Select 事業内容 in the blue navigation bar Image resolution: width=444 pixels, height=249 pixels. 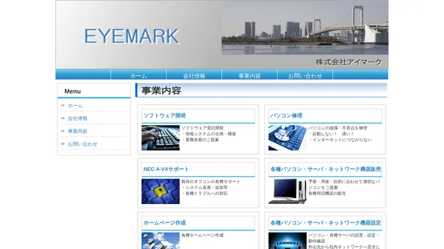coord(250,75)
